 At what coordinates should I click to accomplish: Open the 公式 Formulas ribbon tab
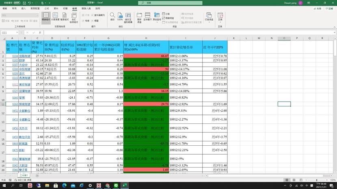(47, 8)
